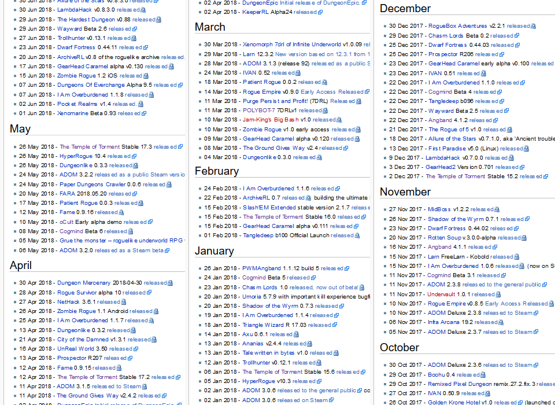Open the Umoria game link

[x=251, y=297]
